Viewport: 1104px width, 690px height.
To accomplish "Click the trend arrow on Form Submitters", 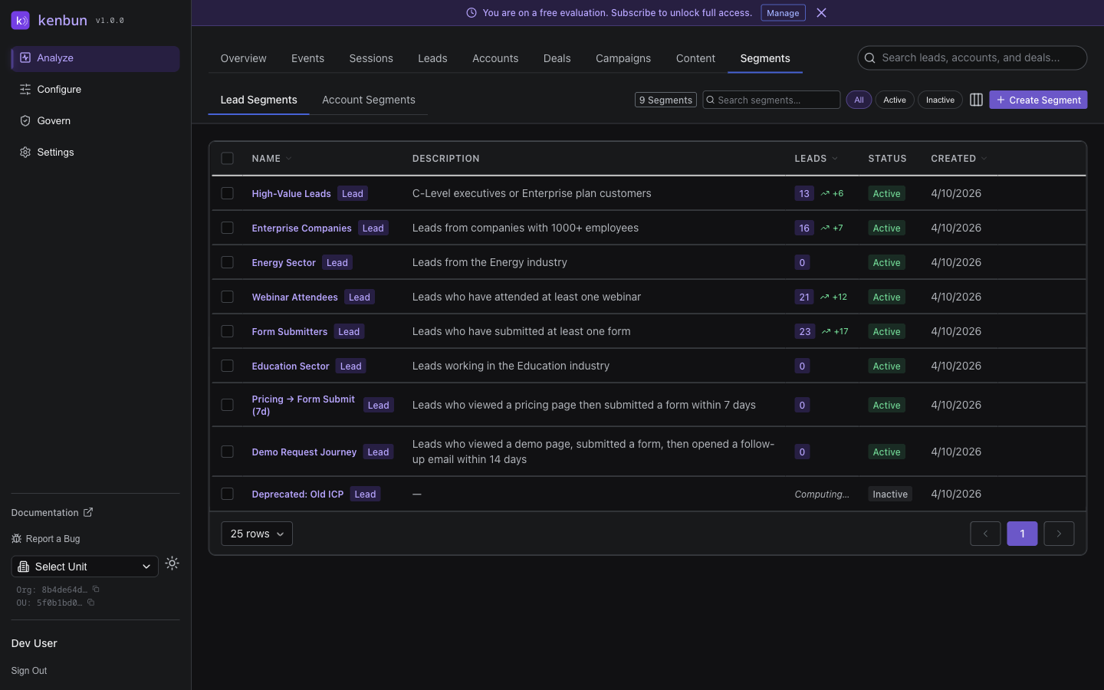I will pos(826,332).
